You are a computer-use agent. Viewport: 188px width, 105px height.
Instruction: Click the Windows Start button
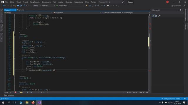(x=3, y=102)
